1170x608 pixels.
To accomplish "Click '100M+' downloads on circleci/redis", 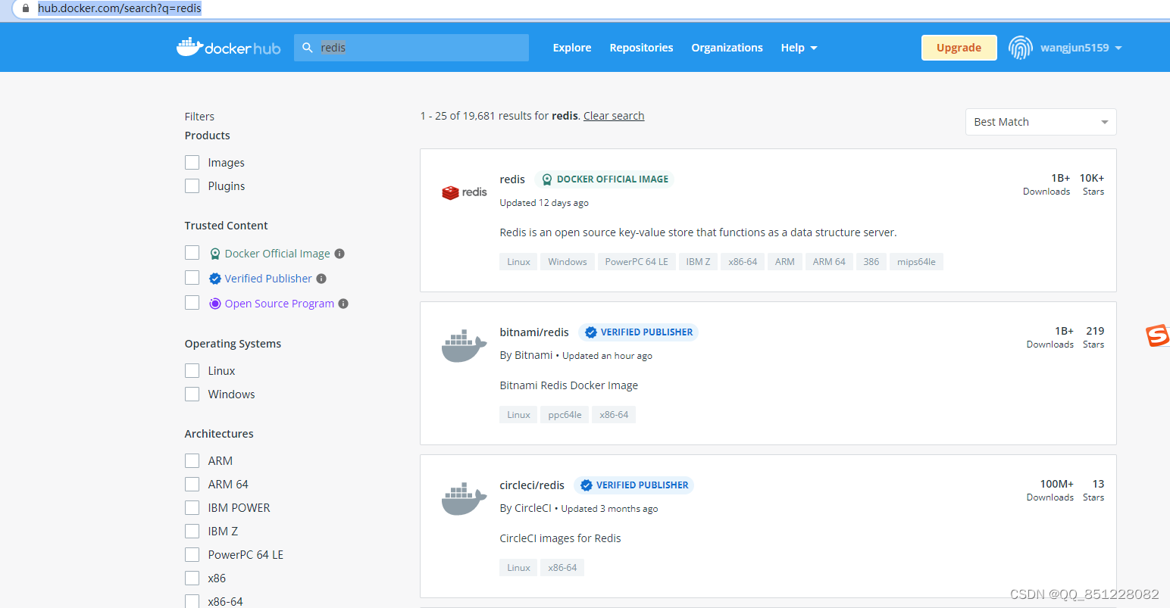I will point(1056,484).
